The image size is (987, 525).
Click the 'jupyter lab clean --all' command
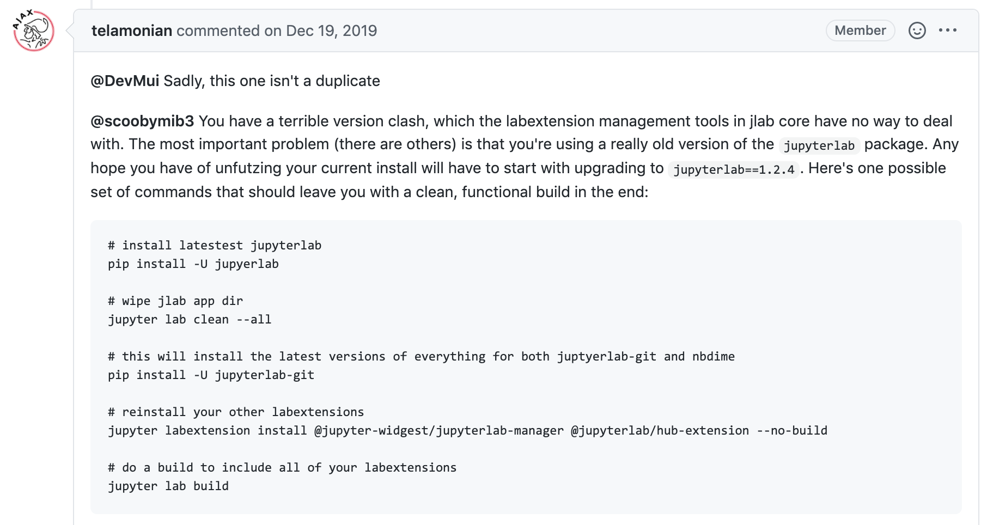pos(190,320)
